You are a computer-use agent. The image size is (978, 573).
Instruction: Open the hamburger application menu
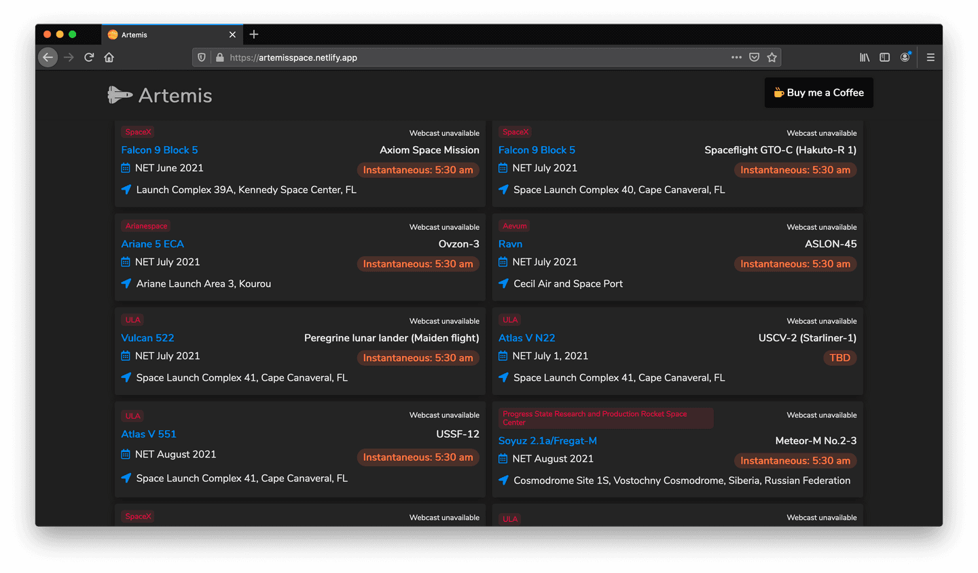click(930, 58)
